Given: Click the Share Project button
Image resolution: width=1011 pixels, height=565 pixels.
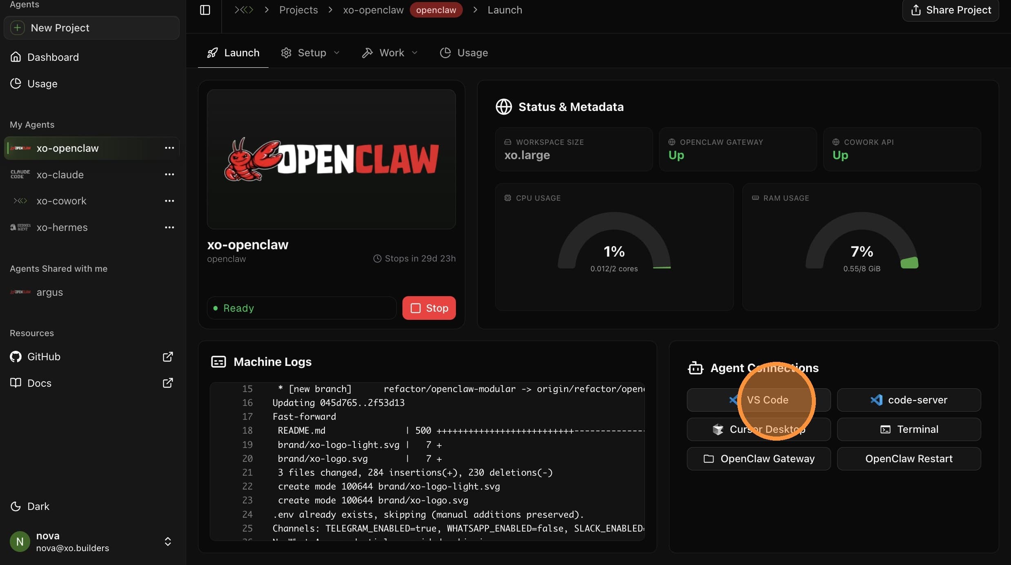Looking at the screenshot, I should click(951, 10).
